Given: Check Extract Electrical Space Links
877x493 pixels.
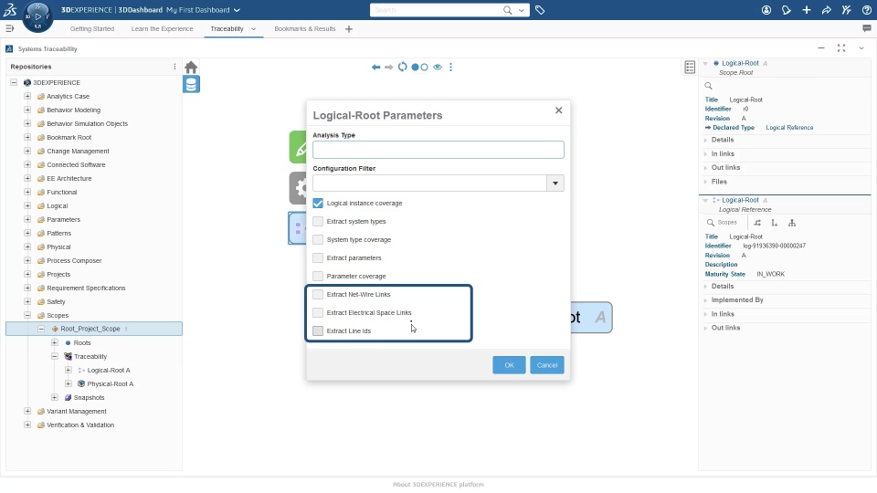Looking at the screenshot, I should (x=318, y=312).
